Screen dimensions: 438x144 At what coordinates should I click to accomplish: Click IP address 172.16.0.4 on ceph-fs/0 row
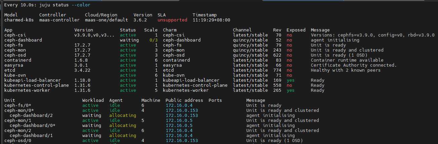pyautogui.click(x=179, y=105)
